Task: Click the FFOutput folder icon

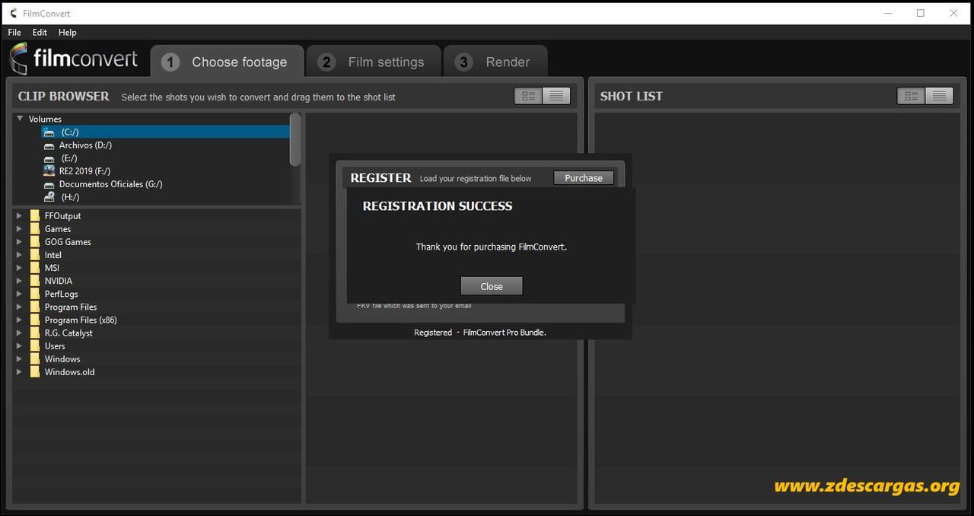Action: tap(35, 216)
